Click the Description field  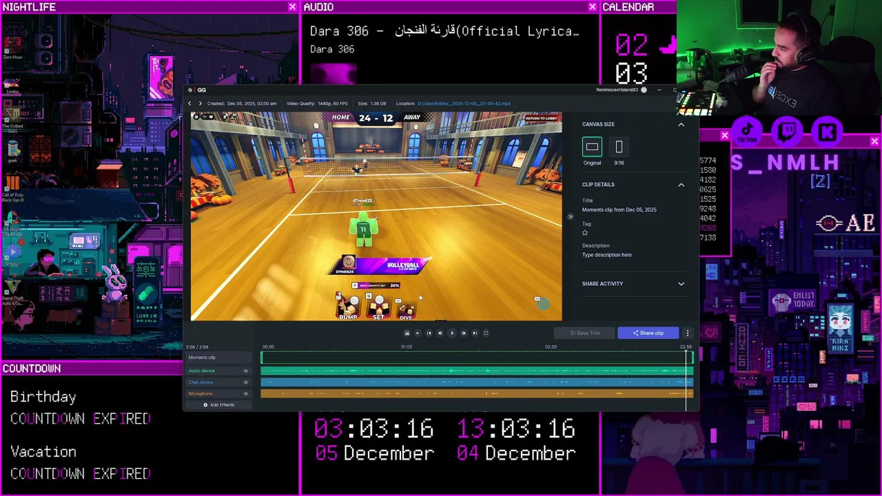pyautogui.click(x=606, y=255)
